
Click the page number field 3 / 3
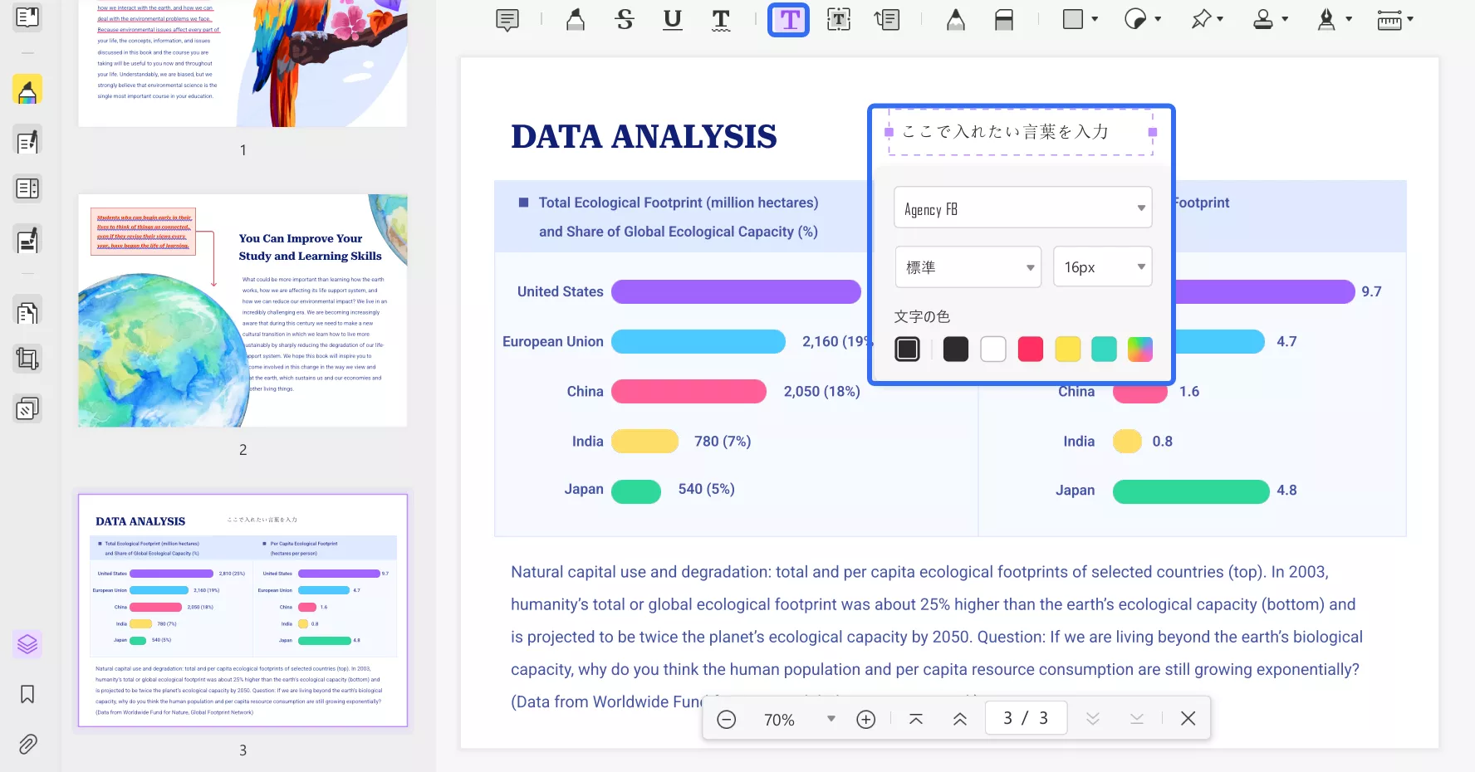[1026, 718]
